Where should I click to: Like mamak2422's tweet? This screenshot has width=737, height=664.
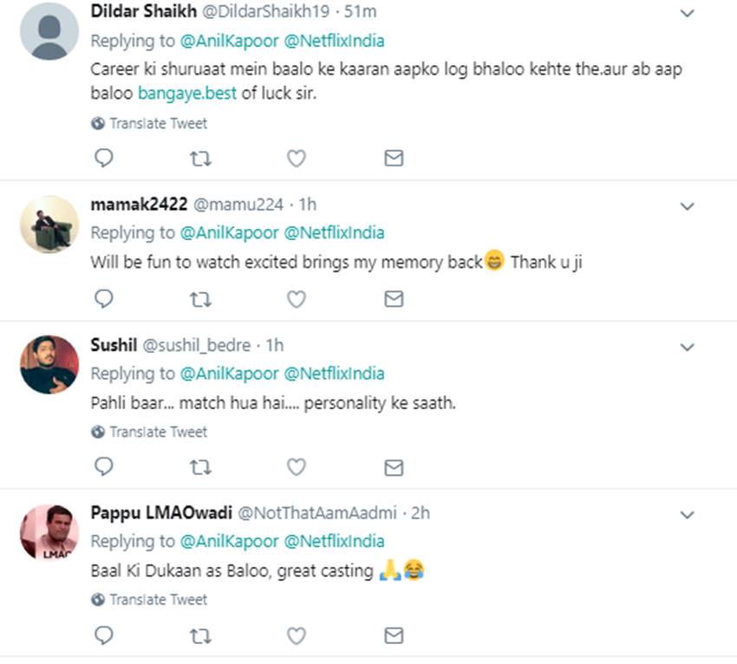click(x=297, y=299)
